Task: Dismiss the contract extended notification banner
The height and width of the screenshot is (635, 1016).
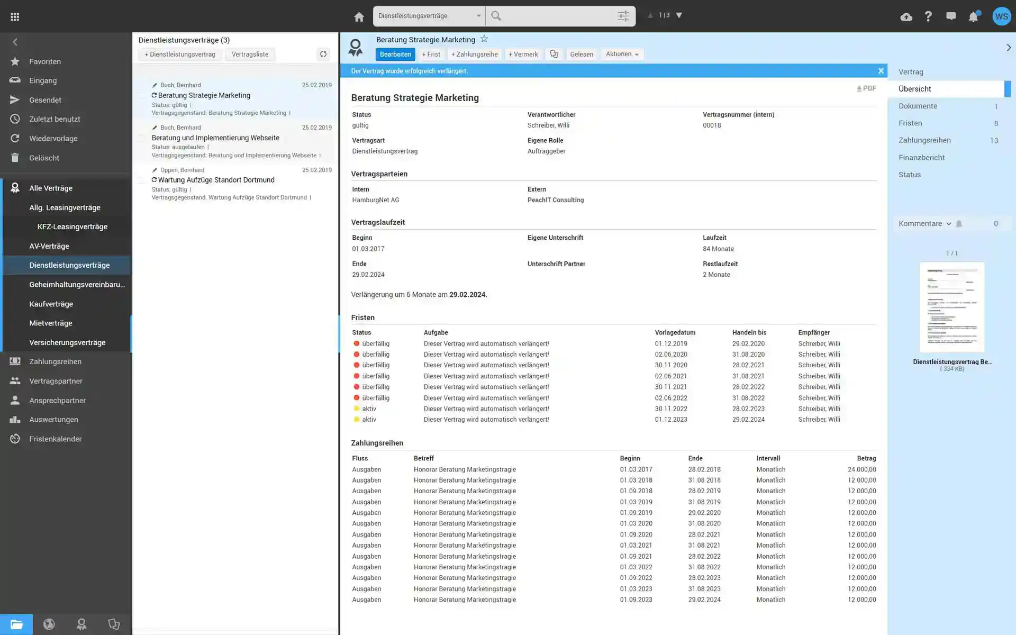Action: click(881, 71)
